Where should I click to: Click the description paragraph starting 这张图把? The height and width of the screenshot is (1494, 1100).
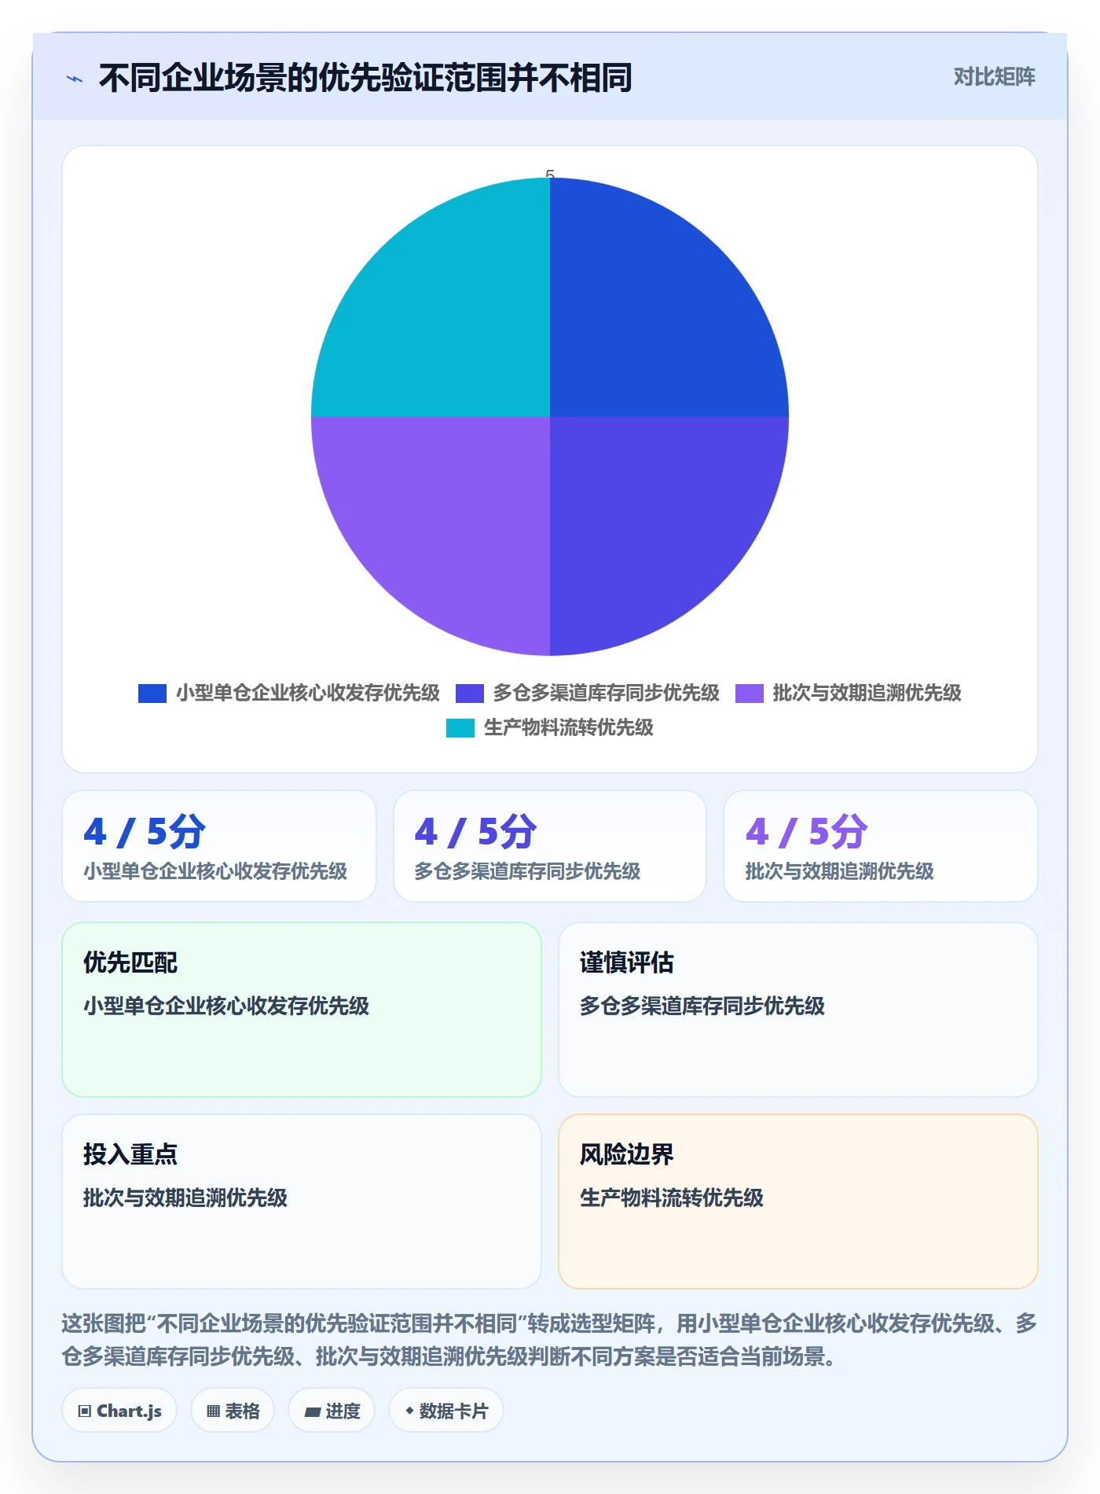(x=549, y=1340)
